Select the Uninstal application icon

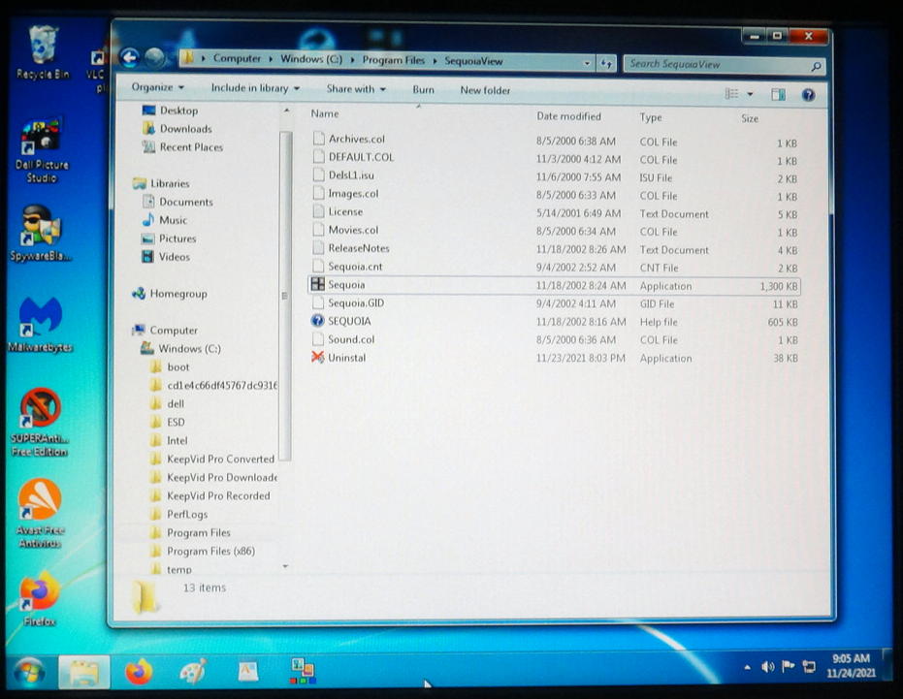pyautogui.click(x=317, y=357)
